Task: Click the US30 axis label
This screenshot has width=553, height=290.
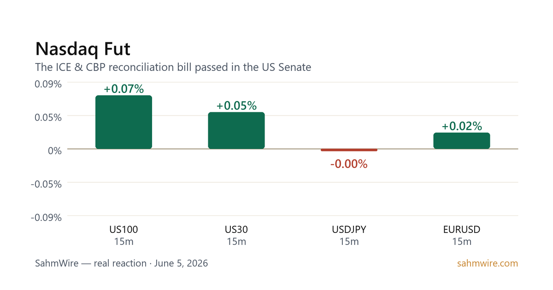Action: coord(236,229)
